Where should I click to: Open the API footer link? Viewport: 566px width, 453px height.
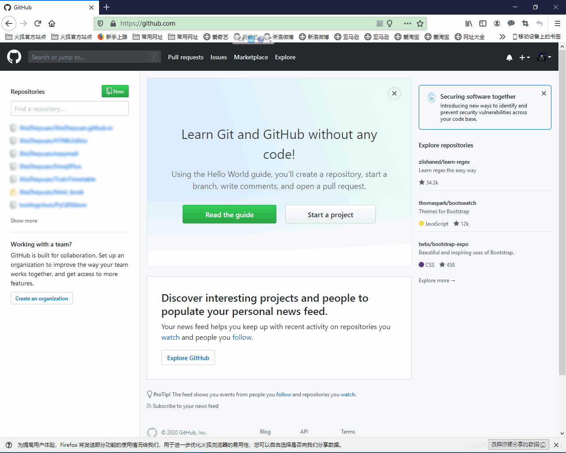pyautogui.click(x=304, y=432)
